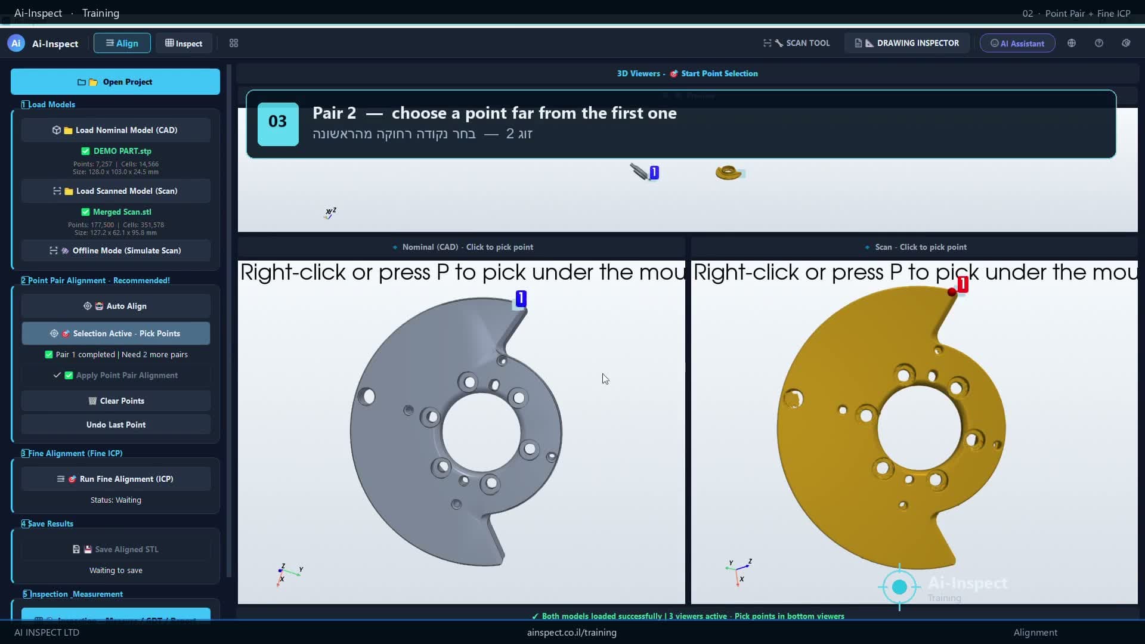Click ainspect.co.il/training link
This screenshot has height=644, width=1145.
click(x=571, y=632)
